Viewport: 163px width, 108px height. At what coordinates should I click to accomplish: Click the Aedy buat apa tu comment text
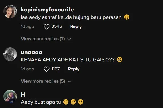tap(41, 102)
